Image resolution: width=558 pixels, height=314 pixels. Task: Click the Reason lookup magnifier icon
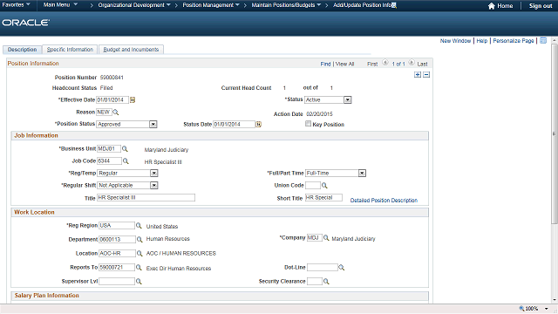point(116,113)
